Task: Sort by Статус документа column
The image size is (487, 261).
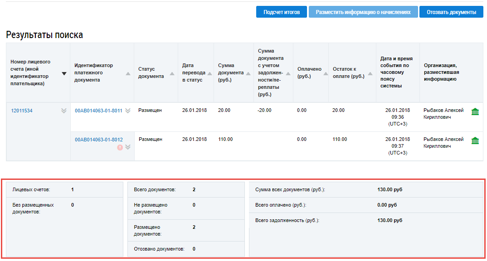Action: pos(172,73)
